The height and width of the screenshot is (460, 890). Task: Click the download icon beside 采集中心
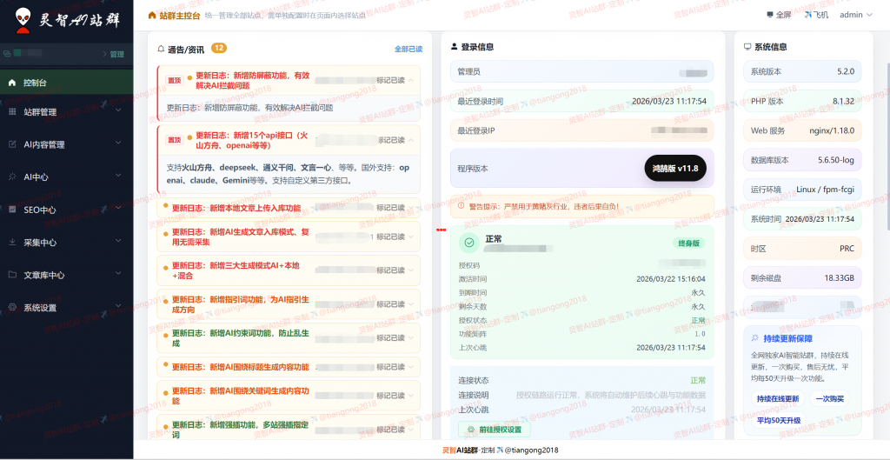(x=12, y=243)
